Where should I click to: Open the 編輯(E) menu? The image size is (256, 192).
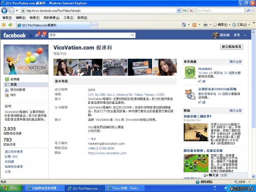click(21, 18)
